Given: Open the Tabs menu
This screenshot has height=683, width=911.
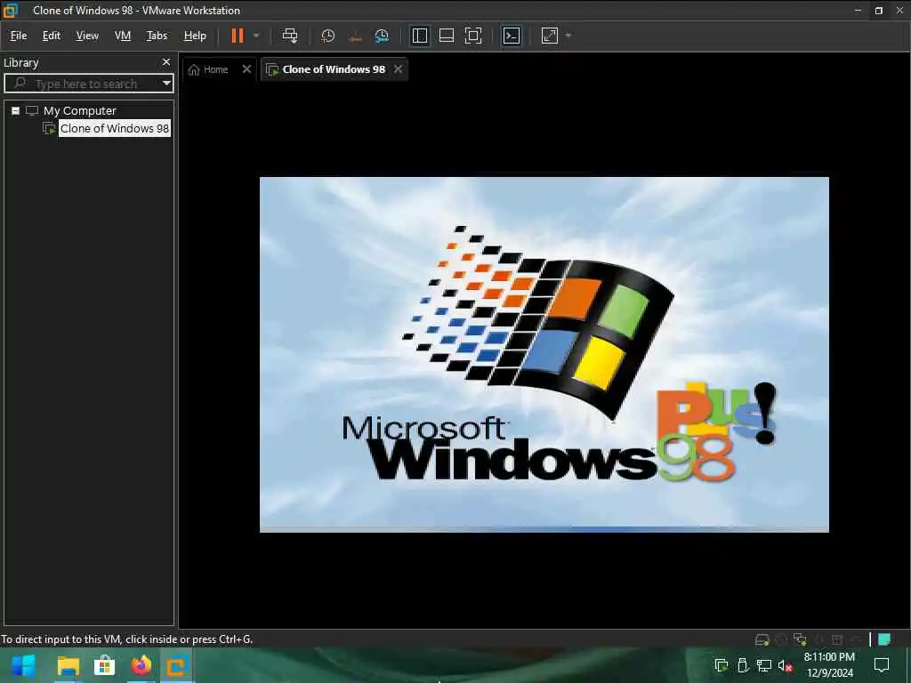Looking at the screenshot, I should (x=157, y=36).
